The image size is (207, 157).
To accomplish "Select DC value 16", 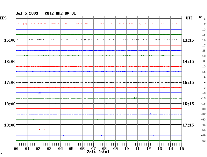I will tap(204, 40).
